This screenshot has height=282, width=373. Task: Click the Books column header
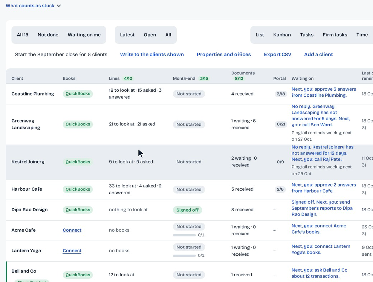point(69,78)
